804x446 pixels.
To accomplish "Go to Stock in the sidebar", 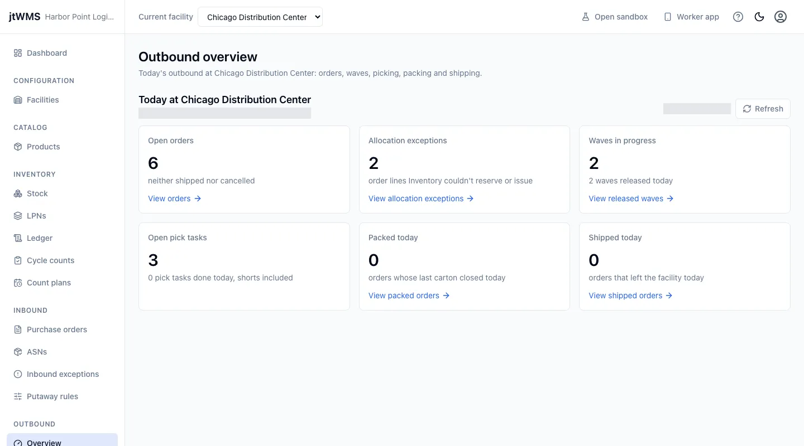I will (x=62, y=193).
